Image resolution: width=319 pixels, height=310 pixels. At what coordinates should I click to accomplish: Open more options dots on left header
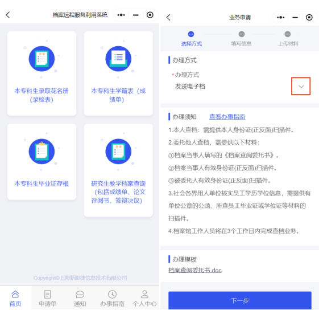tap(121, 15)
